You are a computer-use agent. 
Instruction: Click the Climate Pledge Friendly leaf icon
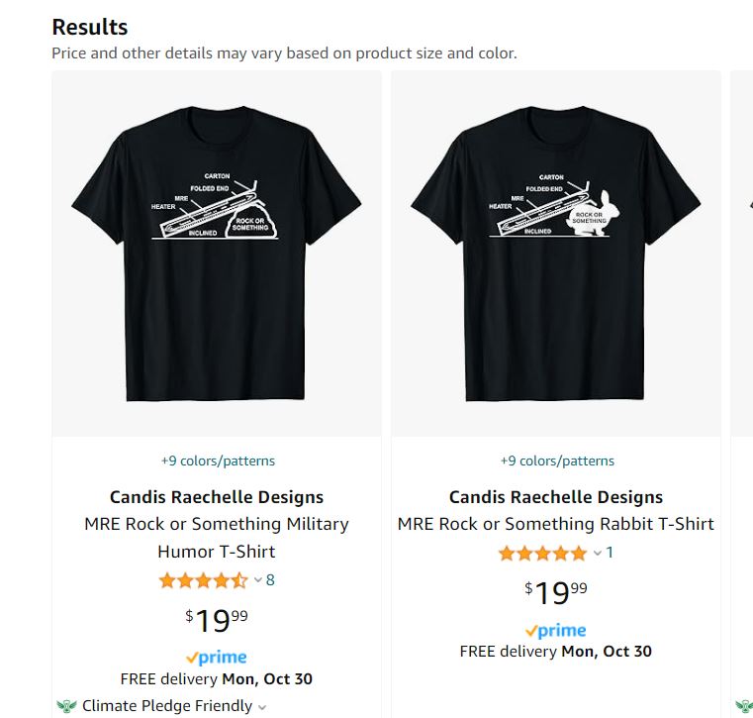[x=66, y=706]
